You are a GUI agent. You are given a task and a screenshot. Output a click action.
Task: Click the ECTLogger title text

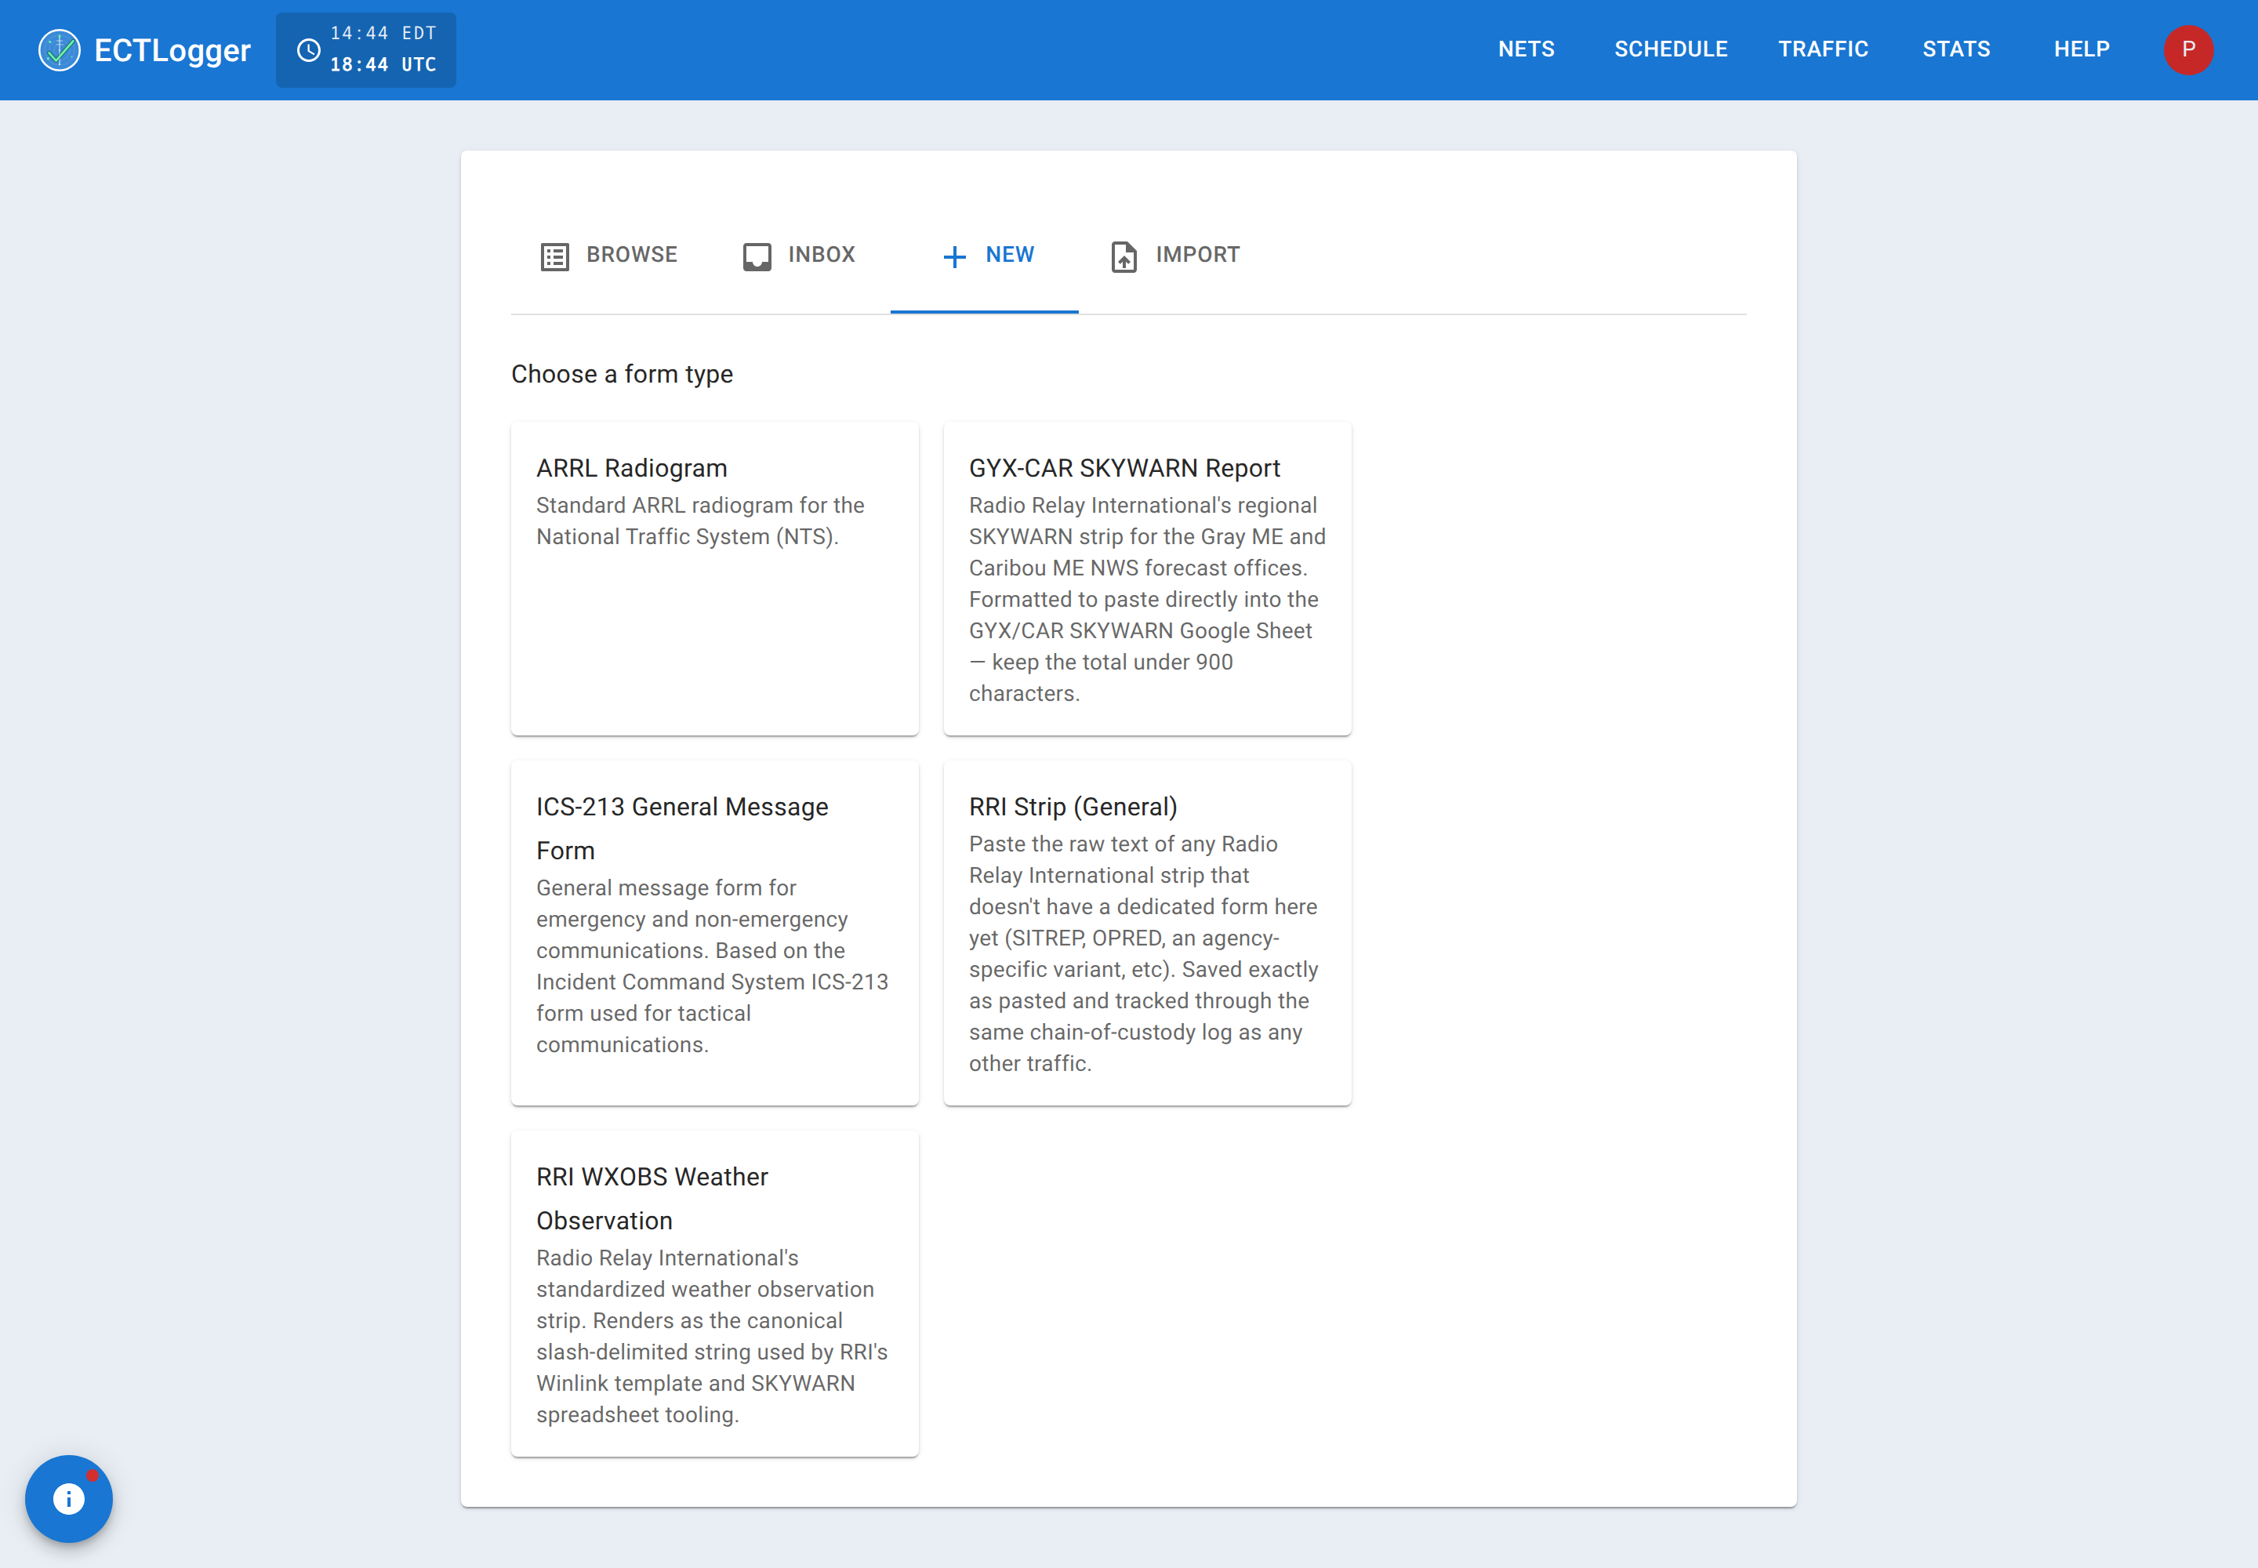[173, 50]
